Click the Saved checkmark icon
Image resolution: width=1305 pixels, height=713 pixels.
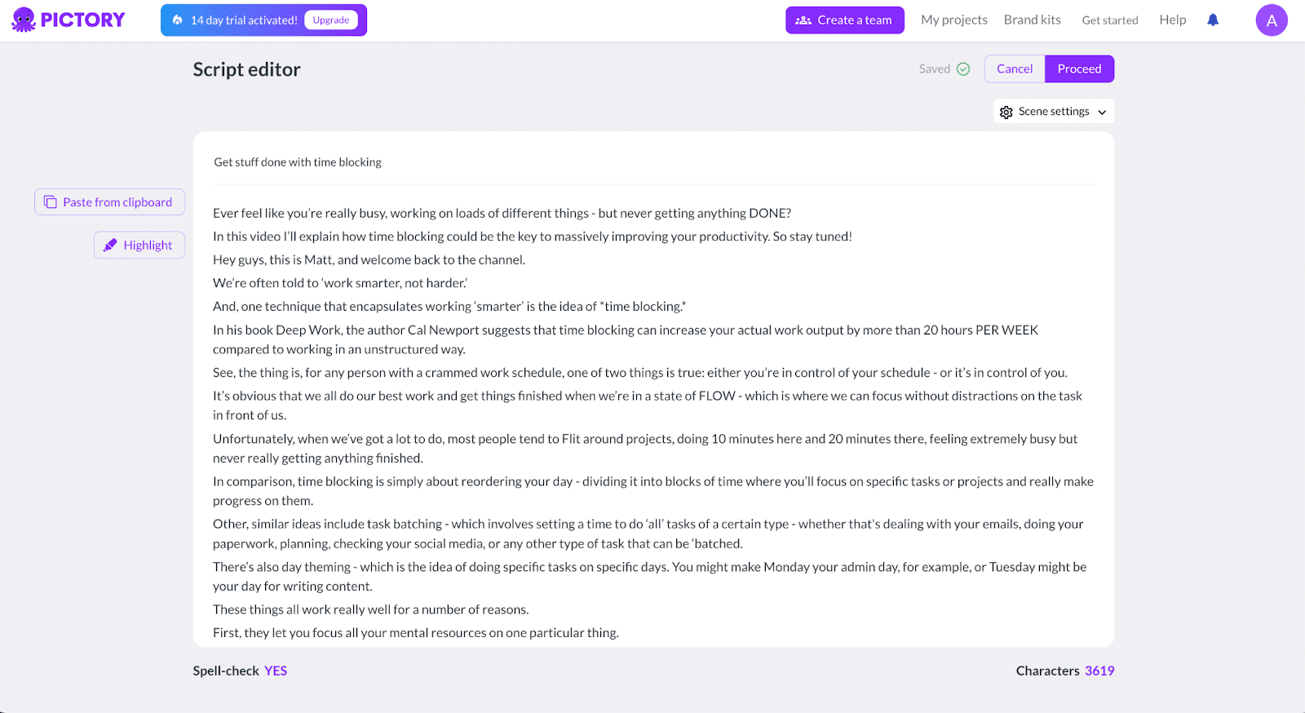(x=963, y=69)
